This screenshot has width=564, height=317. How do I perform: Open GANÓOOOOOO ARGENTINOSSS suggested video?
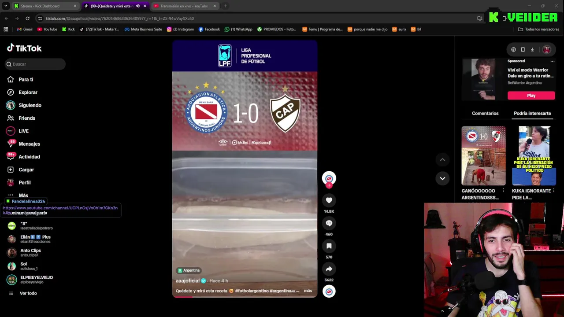483,156
